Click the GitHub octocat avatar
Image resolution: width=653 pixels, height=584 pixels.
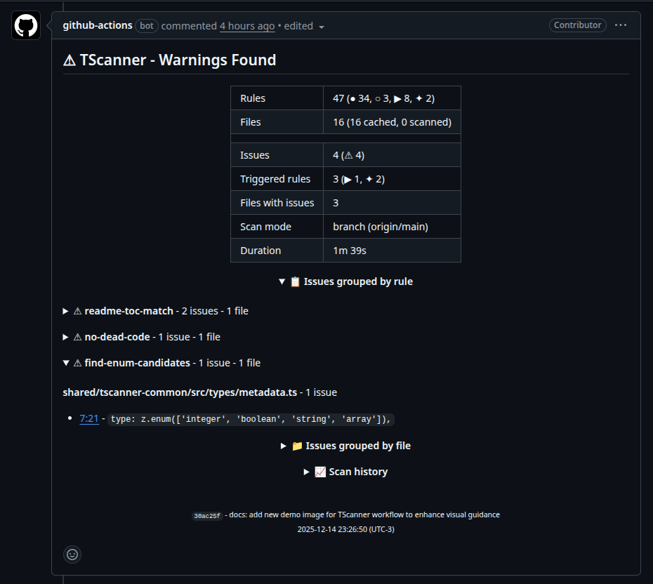tap(25, 25)
